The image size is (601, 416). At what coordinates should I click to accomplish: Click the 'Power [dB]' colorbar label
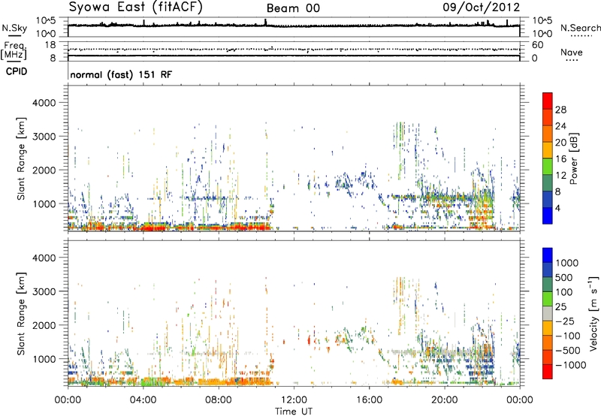pyautogui.click(x=574, y=158)
